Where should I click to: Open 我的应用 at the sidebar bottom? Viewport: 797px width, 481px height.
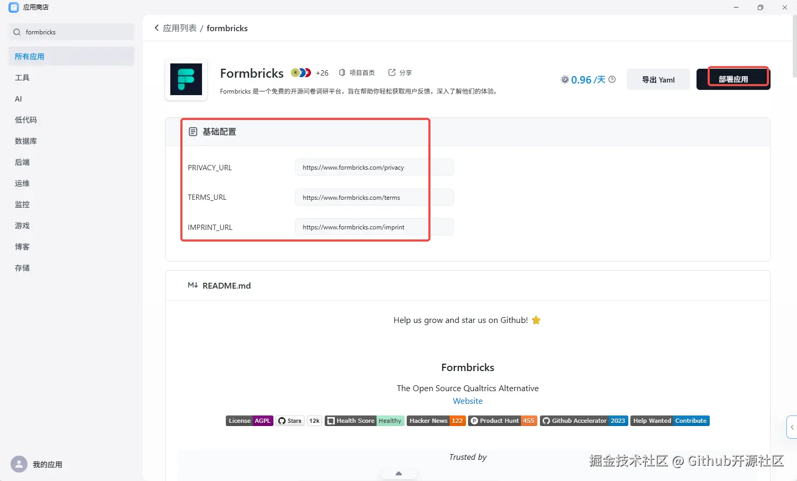[x=48, y=465]
